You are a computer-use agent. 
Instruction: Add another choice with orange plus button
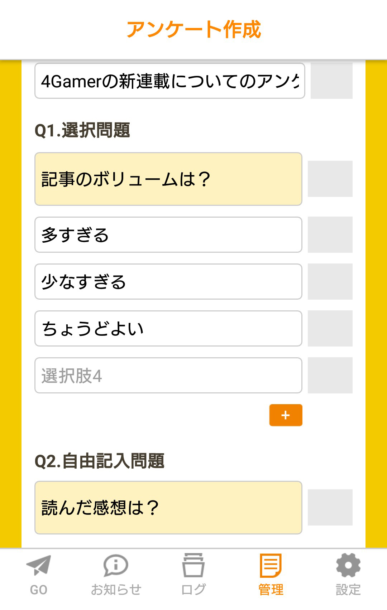[x=286, y=415]
